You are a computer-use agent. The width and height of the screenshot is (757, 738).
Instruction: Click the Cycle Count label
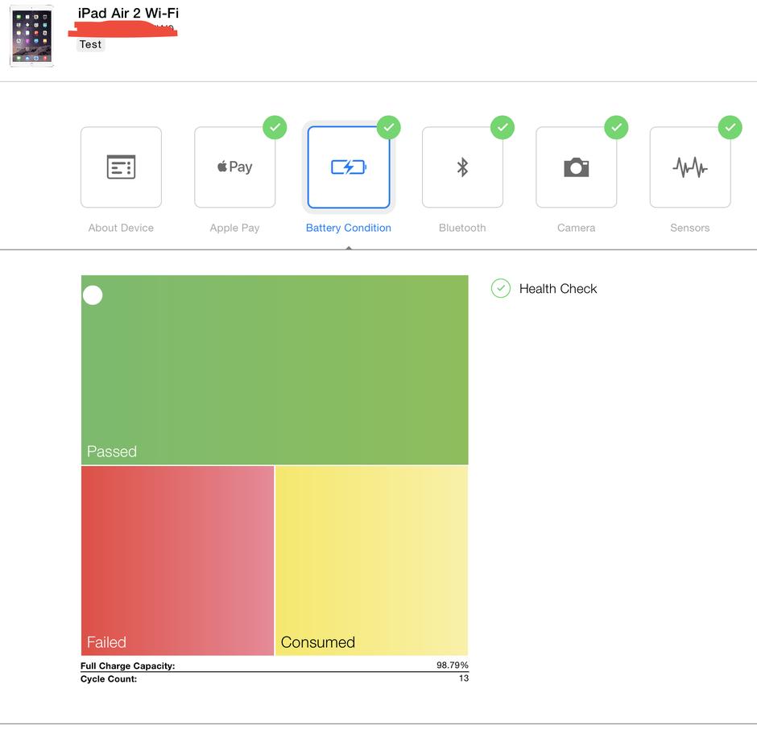[109, 678]
